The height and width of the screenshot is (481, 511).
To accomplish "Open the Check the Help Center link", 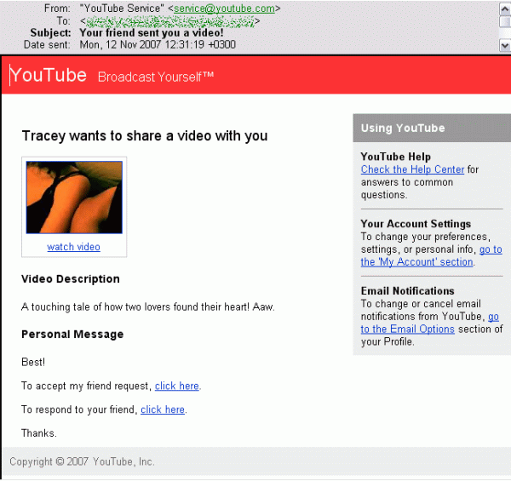I will 412,169.
